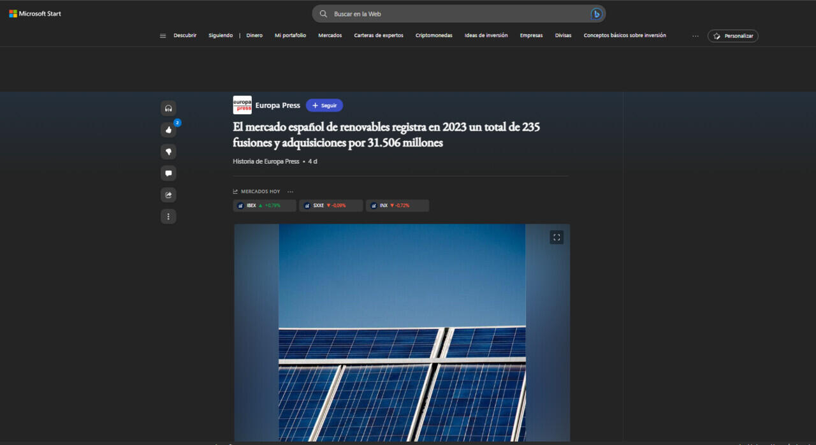816x445 pixels.
Task: Select the IBEX market ticker chip
Action: (x=265, y=206)
